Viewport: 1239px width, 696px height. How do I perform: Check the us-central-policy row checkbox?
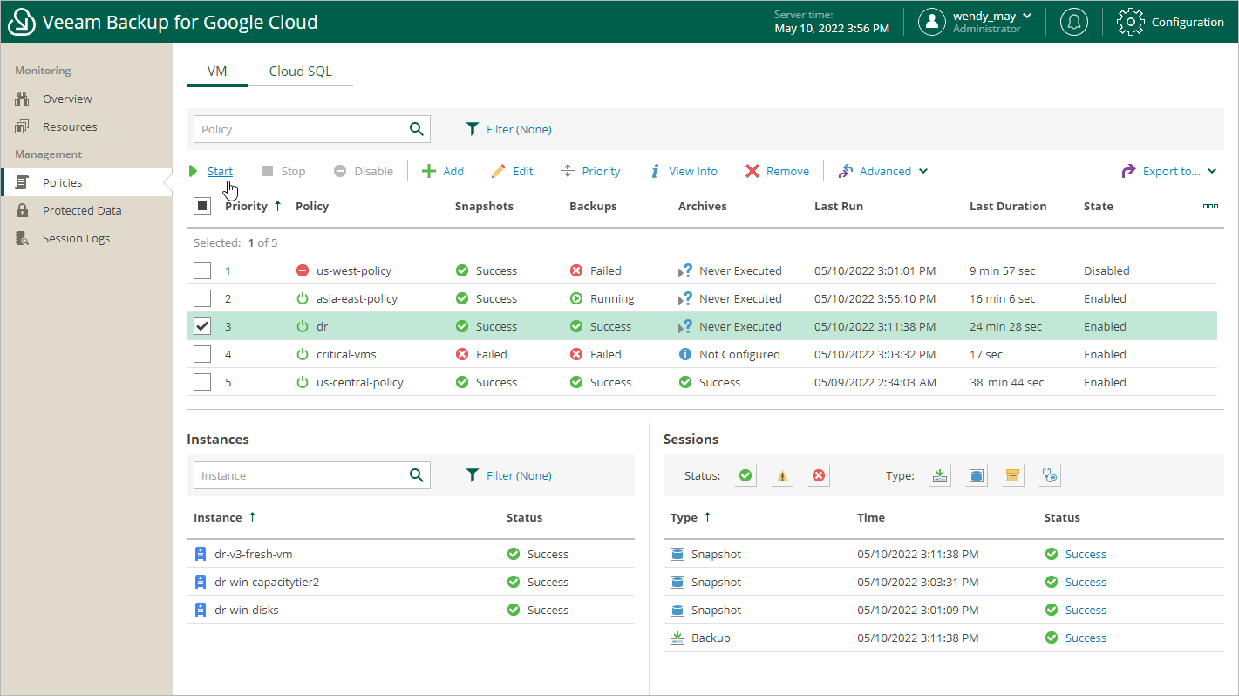tap(202, 382)
